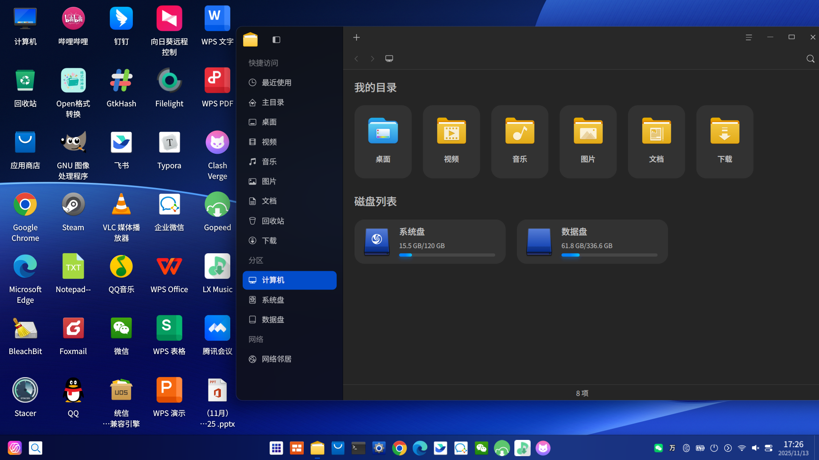Select the GtkHash desktop icon
Viewport: 819px width, 460px height.
point(121,88)
